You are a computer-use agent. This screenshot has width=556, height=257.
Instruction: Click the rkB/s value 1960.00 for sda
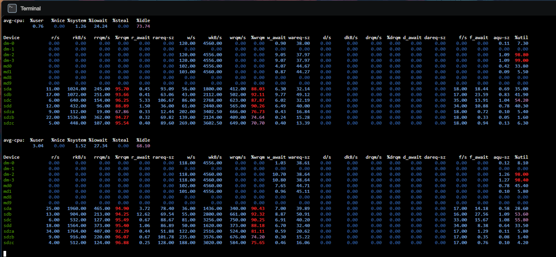(77, 208)
